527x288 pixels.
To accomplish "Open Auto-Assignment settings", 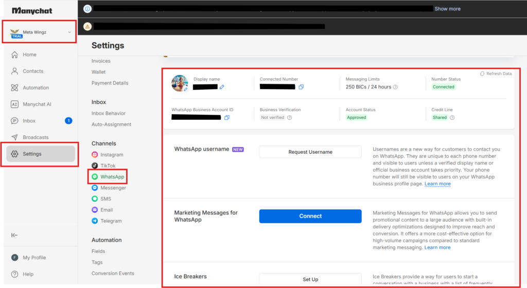I will tap(111, 124).
